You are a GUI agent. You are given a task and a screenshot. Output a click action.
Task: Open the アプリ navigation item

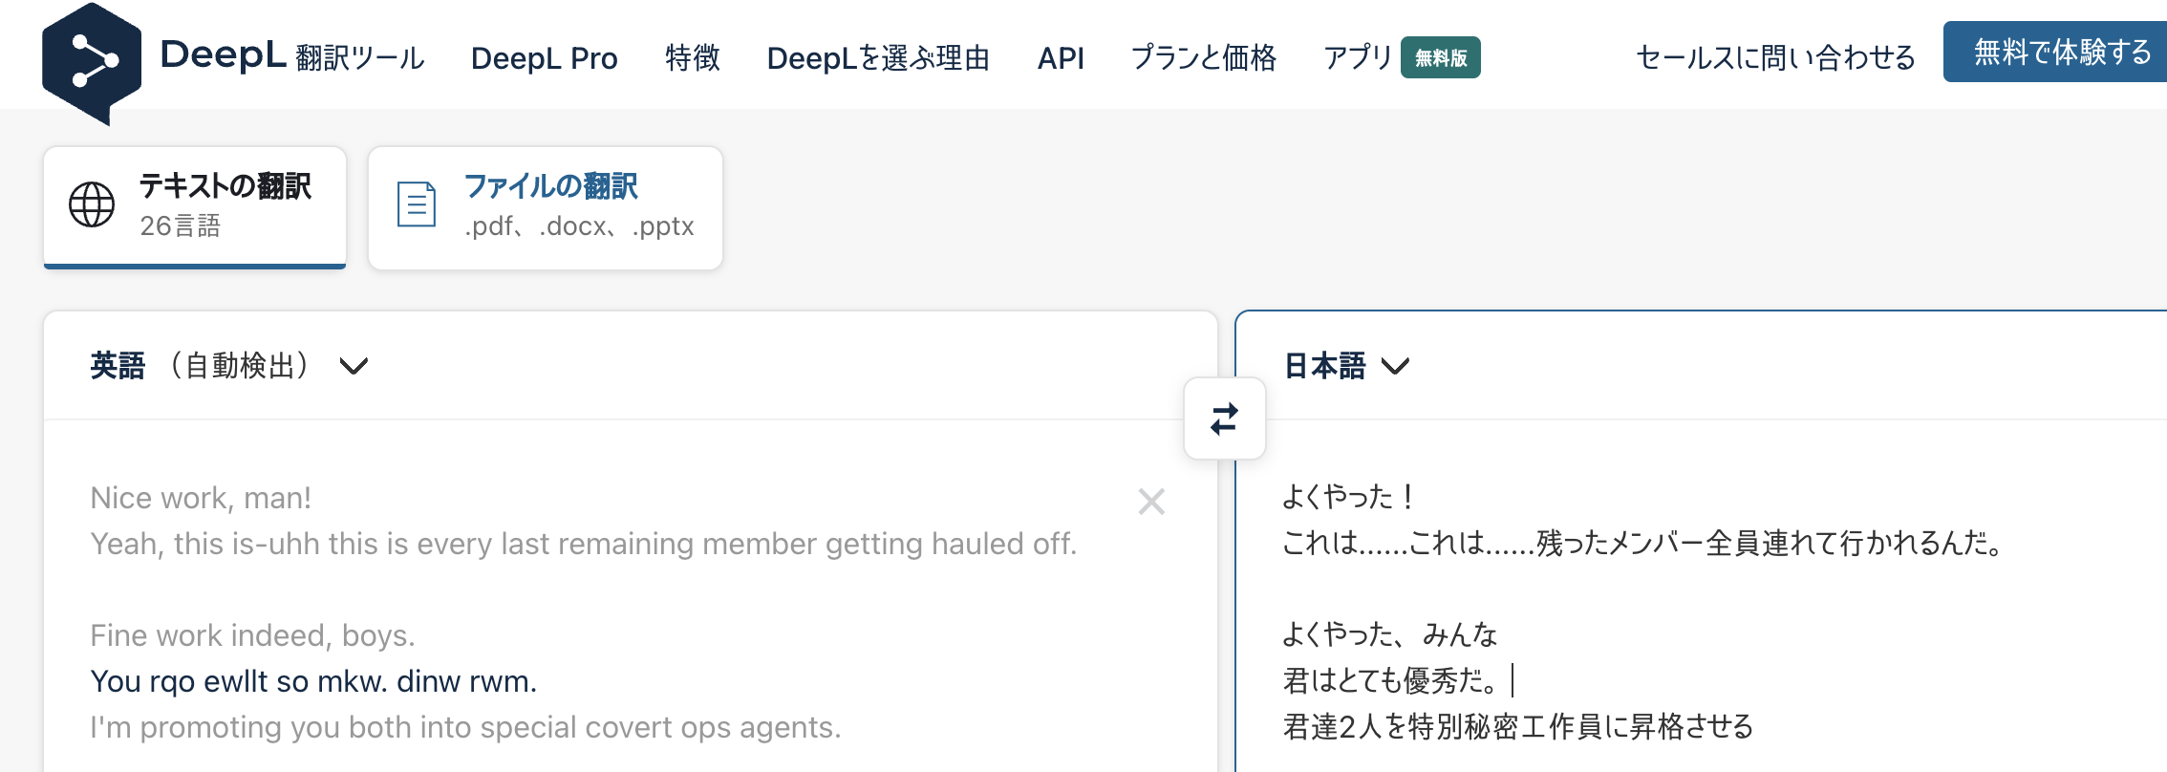pos(1358,58)
